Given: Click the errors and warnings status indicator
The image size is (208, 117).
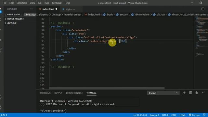Looking at the screenshot, I should [4, 115].
